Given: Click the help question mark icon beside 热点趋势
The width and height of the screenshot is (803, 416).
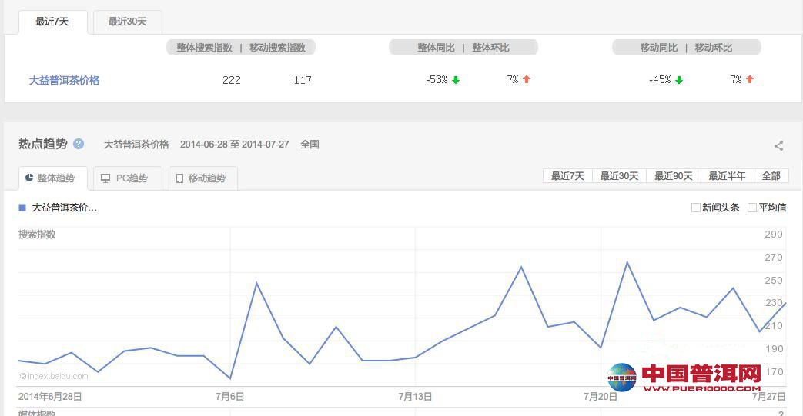Looking at the screenshot, I should (79, 144).
